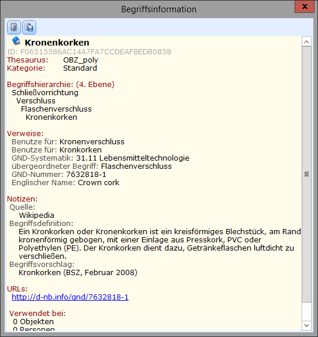Close the Begriffsinformation dialog with red X
318x337 pixels.
tap(304, 6)
